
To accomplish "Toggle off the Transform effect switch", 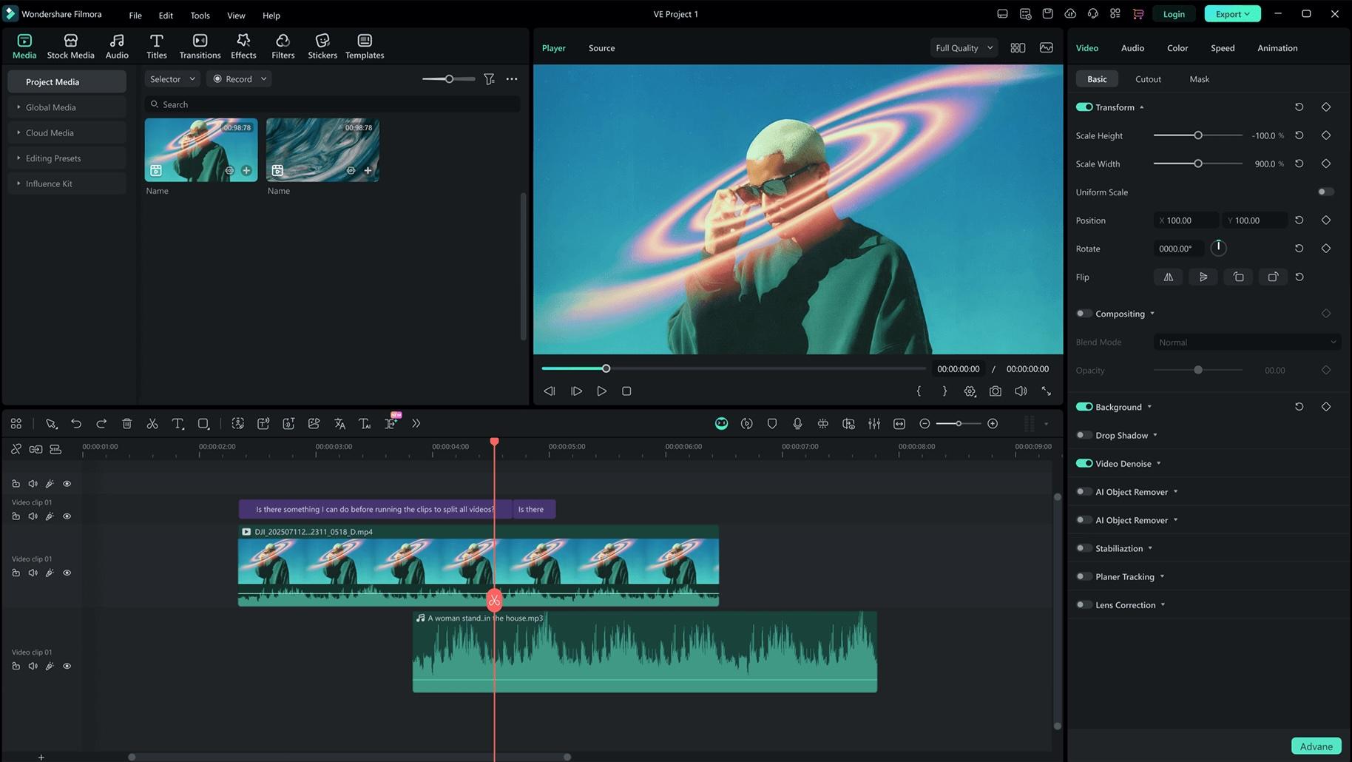I will (1084, 107).
